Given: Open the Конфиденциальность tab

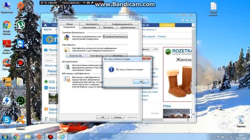Looking at the screenshot, I should 122,24.
